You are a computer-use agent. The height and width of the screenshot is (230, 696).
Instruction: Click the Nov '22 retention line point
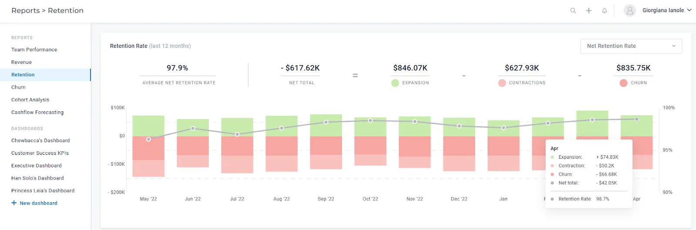coord(415,122)
